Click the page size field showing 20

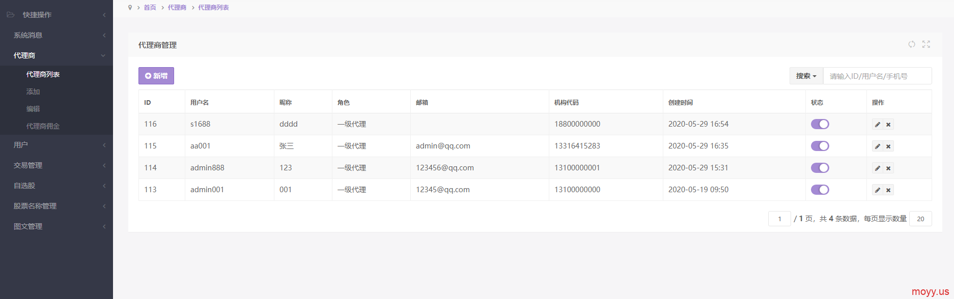tap(920, 219)
